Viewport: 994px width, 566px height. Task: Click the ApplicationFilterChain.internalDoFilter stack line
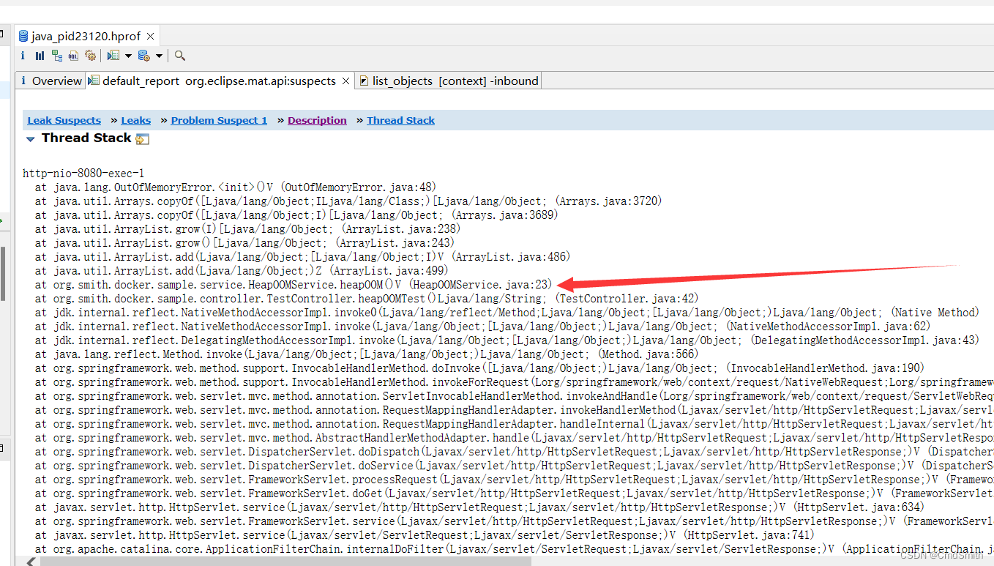pos(514,549)
